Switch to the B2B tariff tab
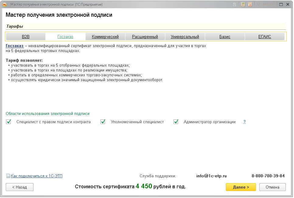Screen dimensions: 294x198 point(26,36)
